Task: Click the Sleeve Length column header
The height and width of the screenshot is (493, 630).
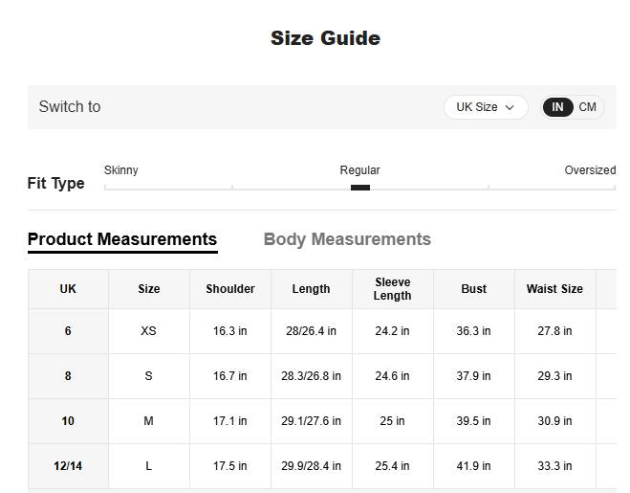Action: 392,289
